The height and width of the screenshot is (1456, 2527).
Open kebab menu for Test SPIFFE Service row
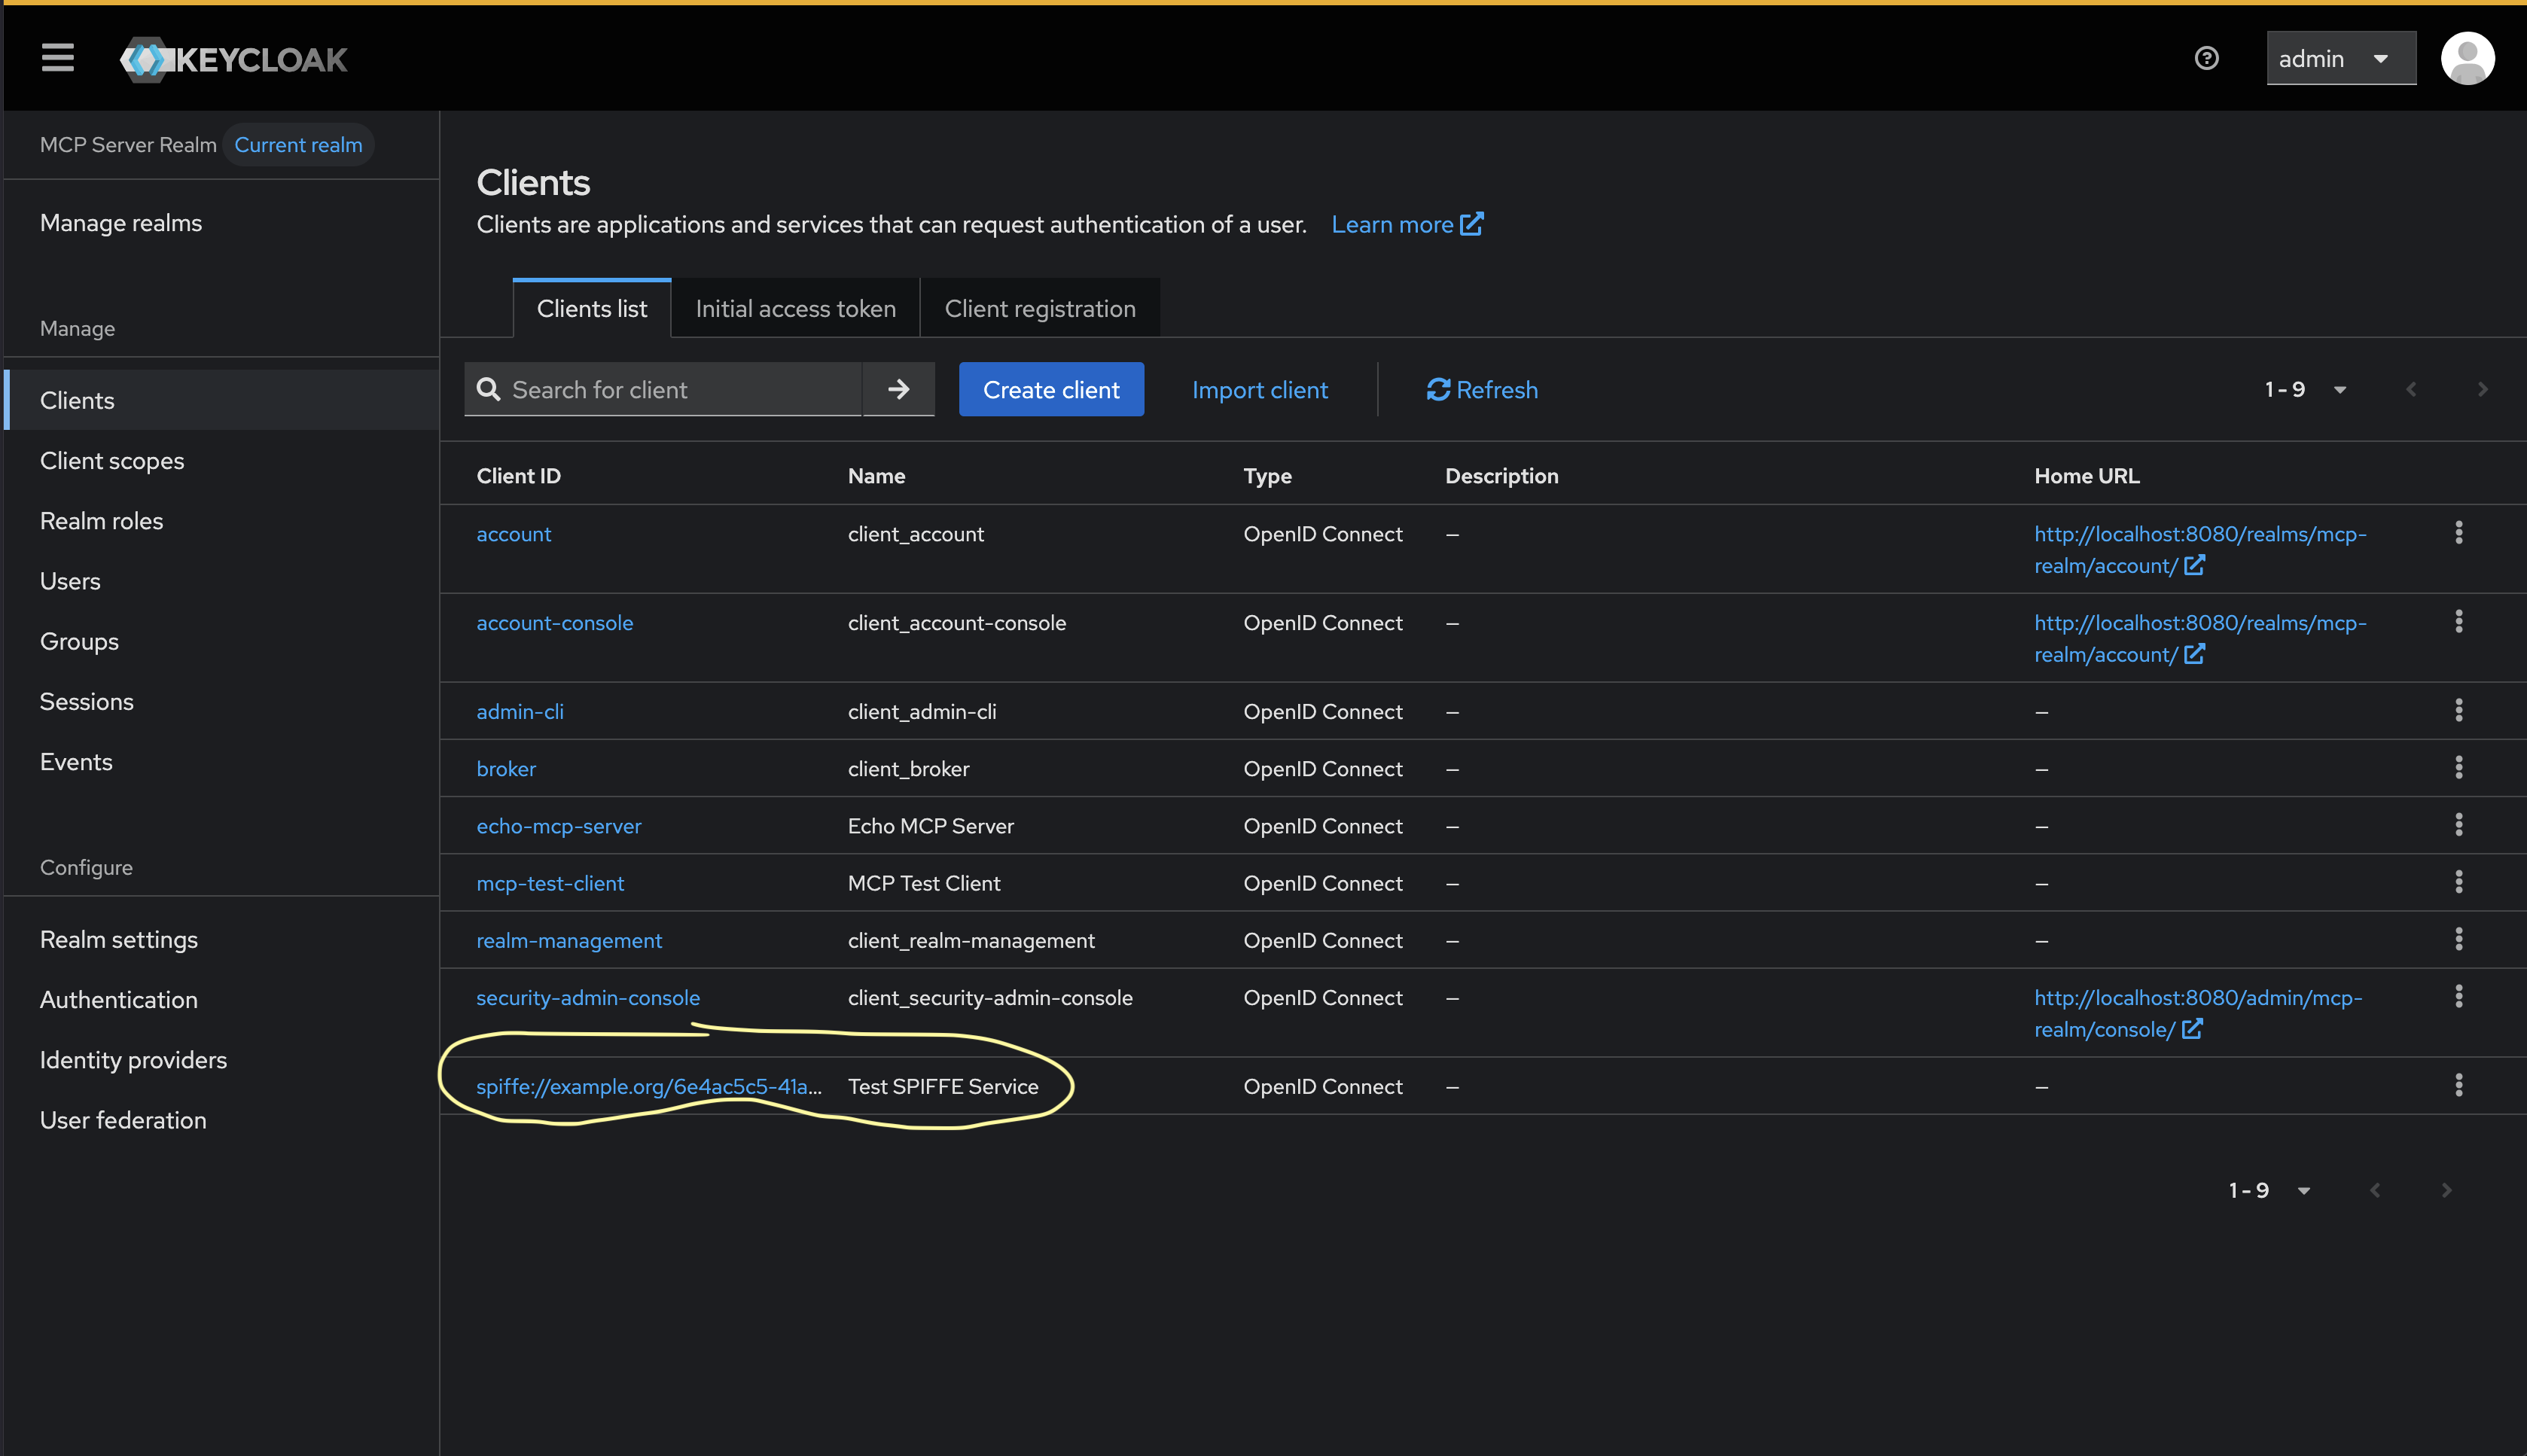(2458, 1085)
